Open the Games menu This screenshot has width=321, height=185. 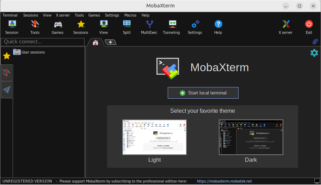click(x=94, y=15)
